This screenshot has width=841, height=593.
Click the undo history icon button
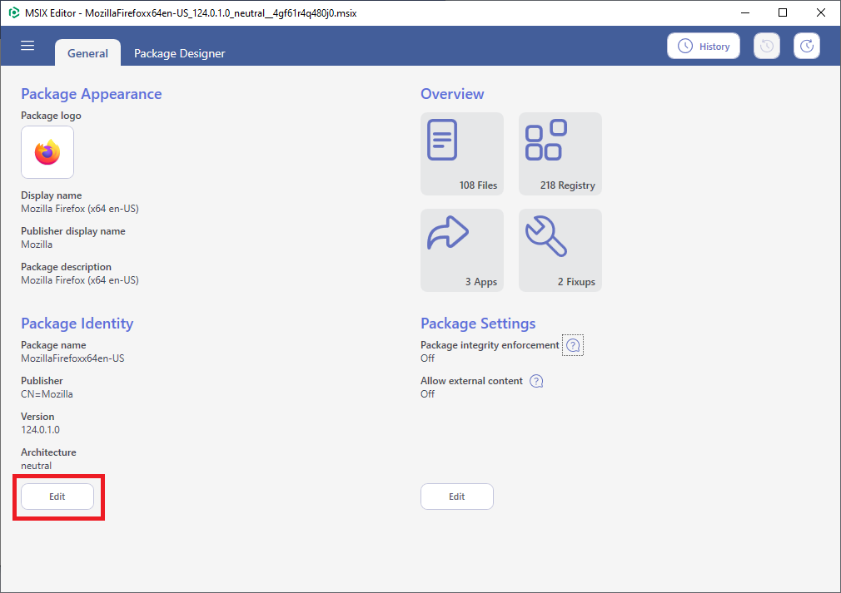[766, 46]
